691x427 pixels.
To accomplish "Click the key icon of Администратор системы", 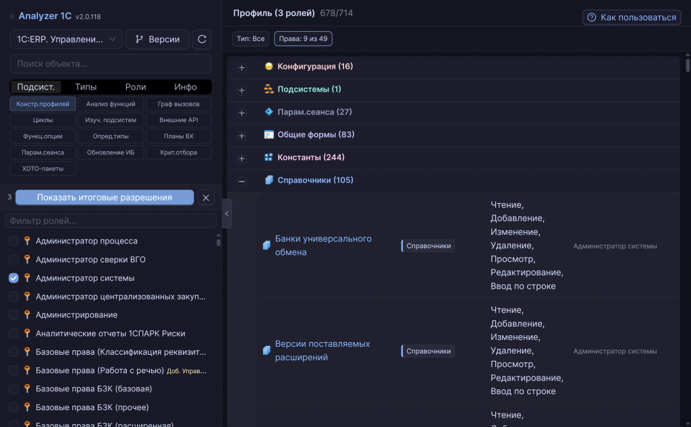I will coord(27,278).
